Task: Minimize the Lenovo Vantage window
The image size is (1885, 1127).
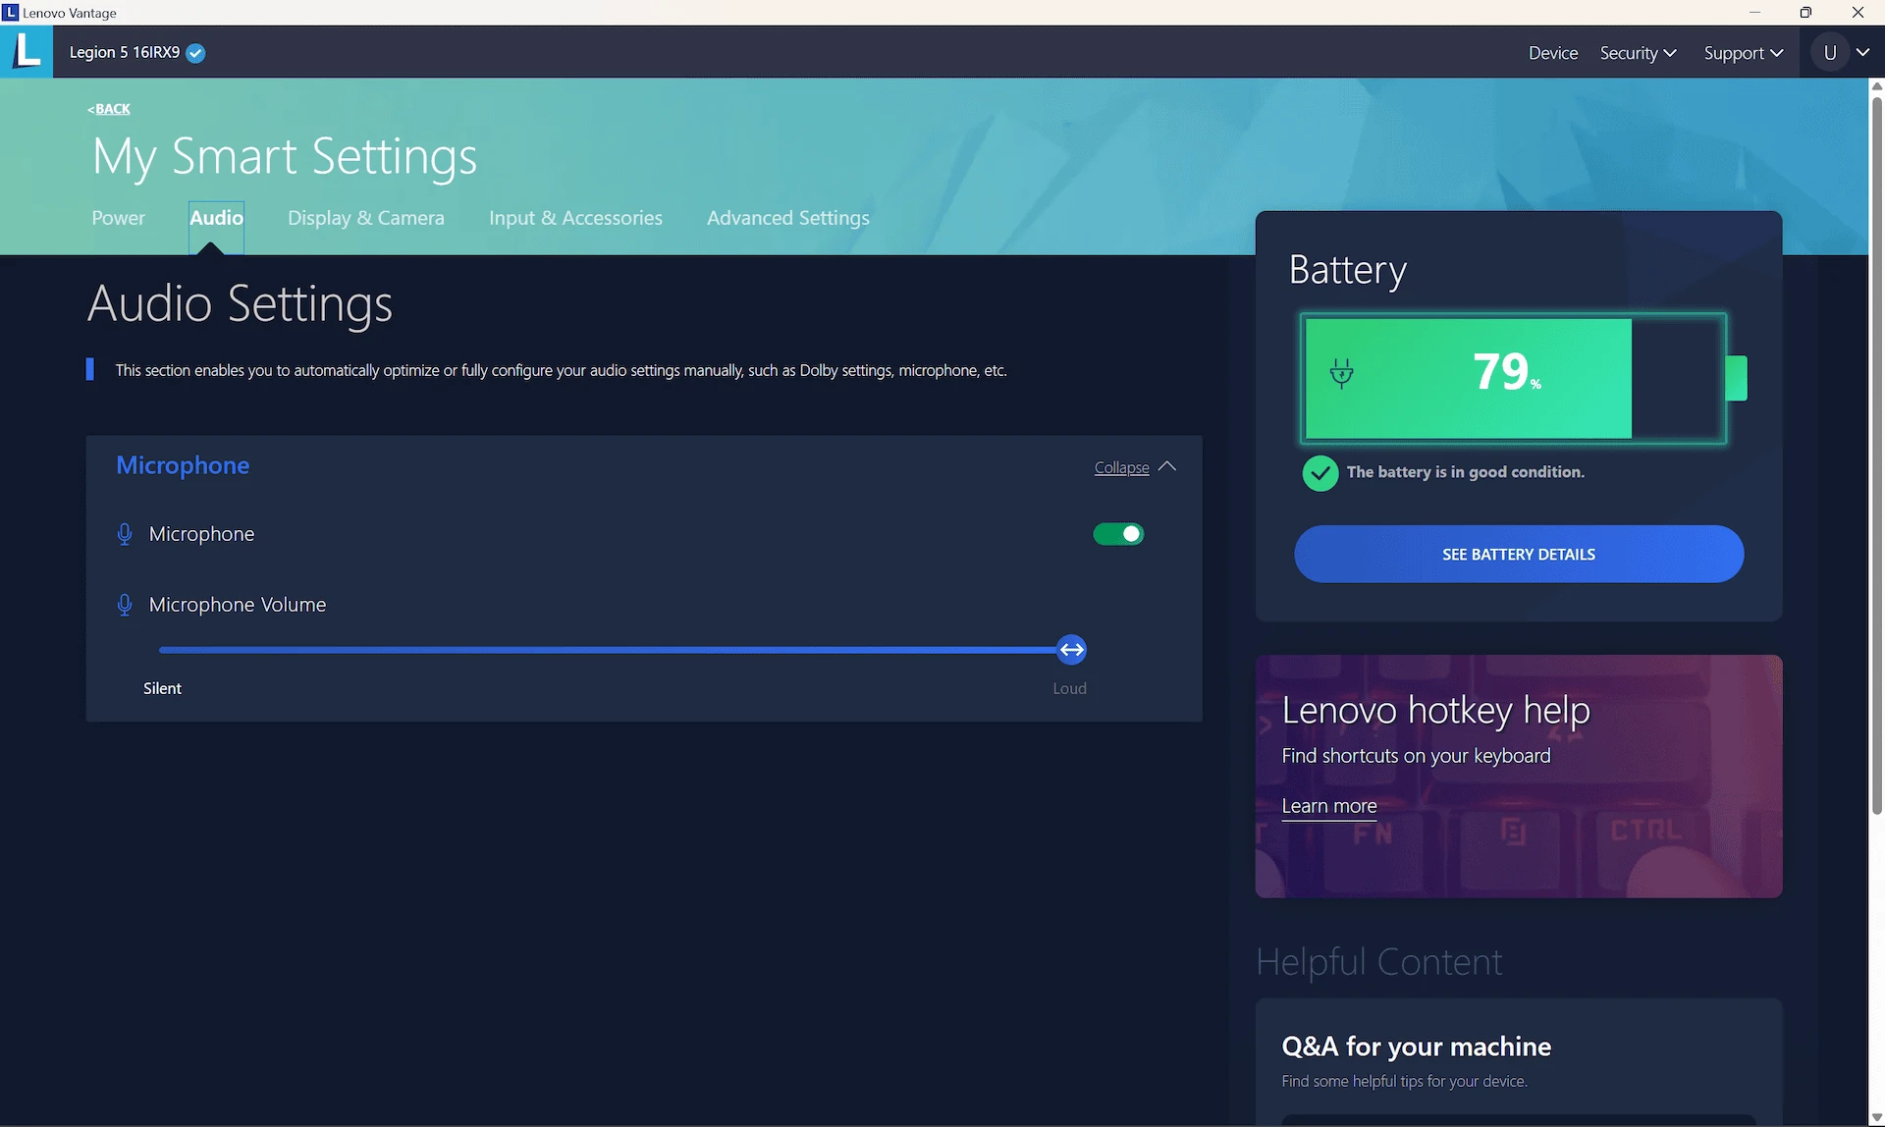Action: (x=1755, y=13)
